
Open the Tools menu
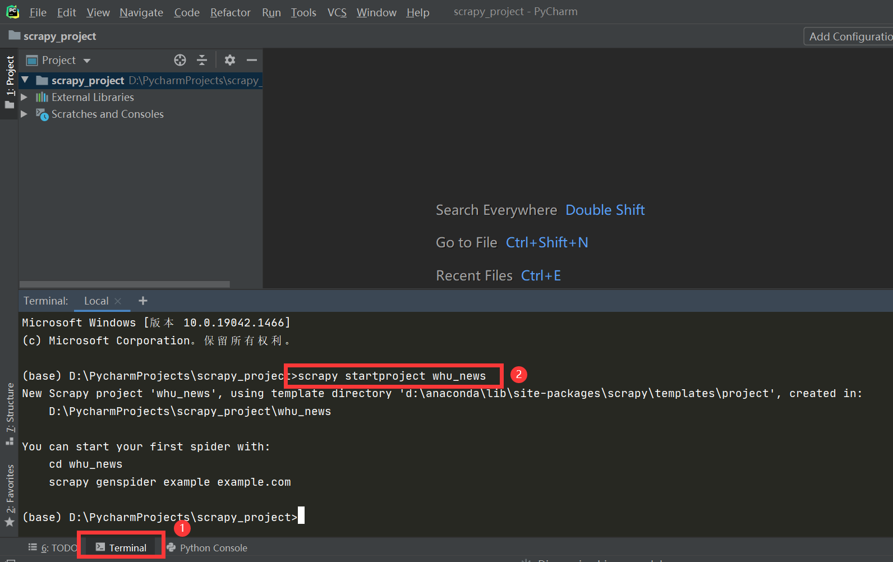pyautogui.click(x=303, y=12)
